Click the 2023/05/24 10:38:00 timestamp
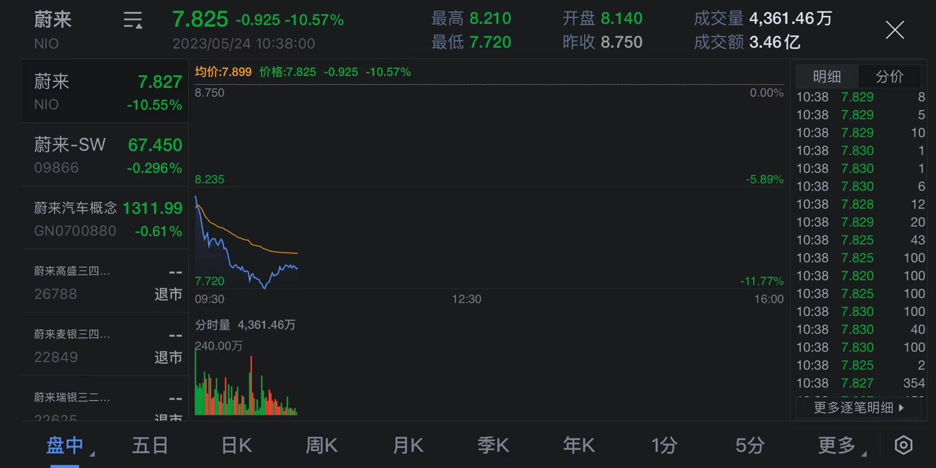936x468 pixels. (x=244, y=44)
